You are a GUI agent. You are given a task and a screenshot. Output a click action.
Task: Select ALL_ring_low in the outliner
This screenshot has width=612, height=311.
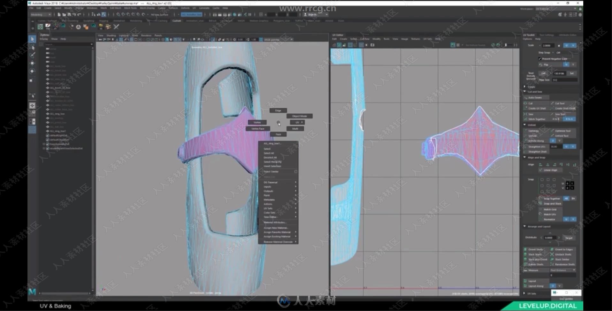57,114
